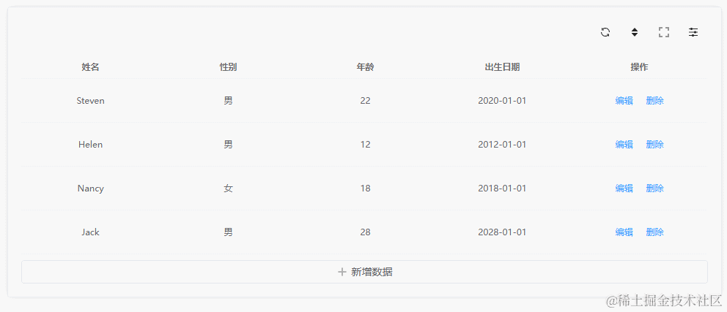Select the name cell Helen
The image size is (727, 312).
90,145
